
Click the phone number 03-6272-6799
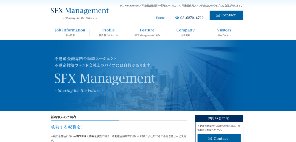[192, 18]
